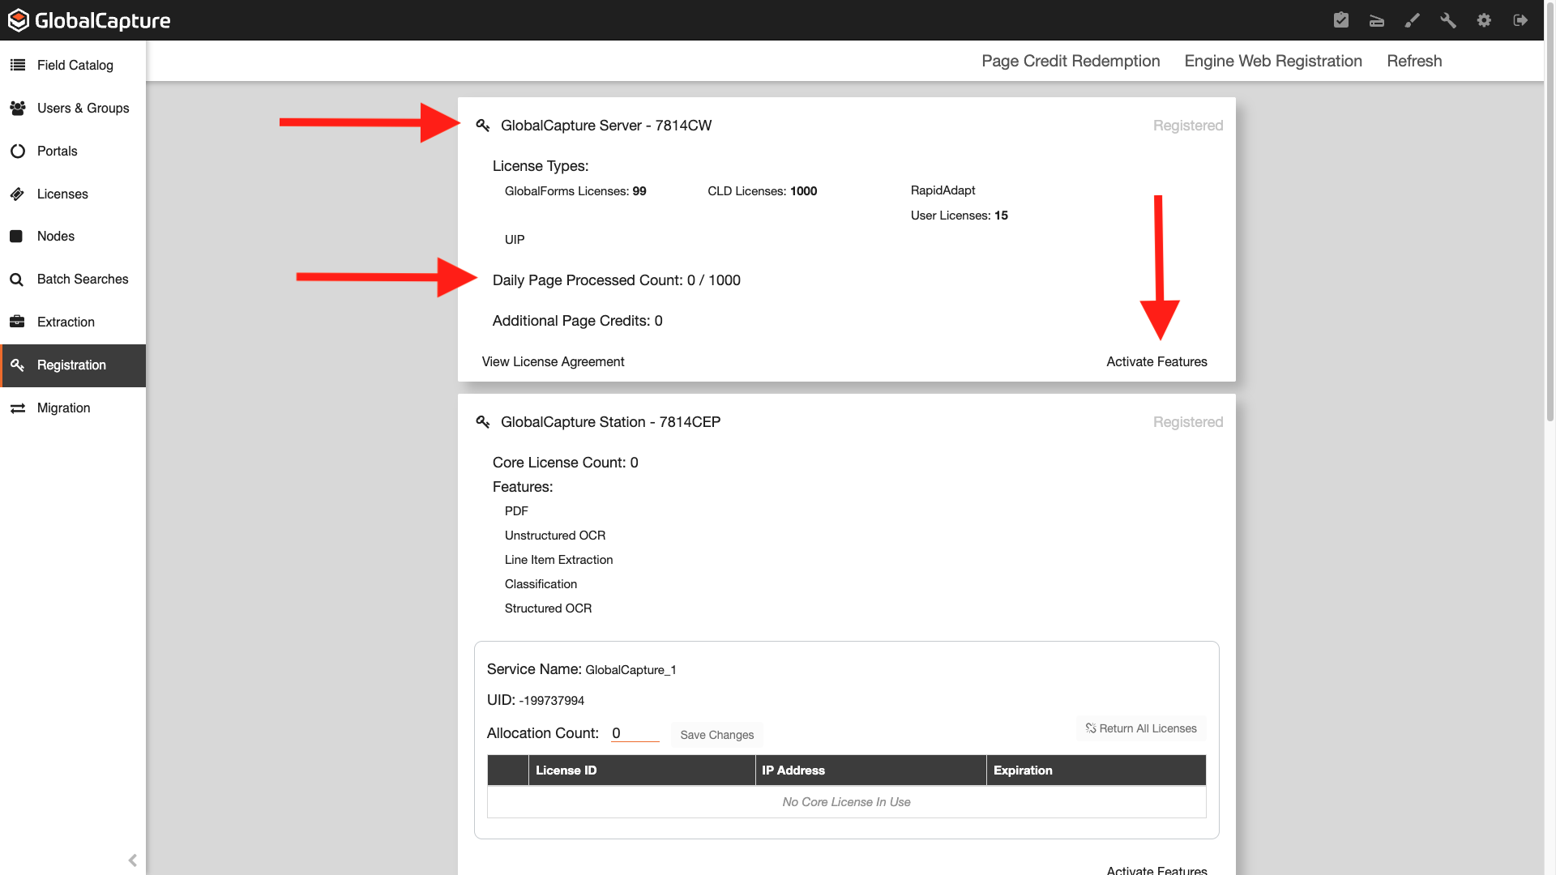Image resolution: width=1556 pixels, height=875 pixels.
Task: Click the paintbrush design icon in header
Action: pyautogui.click(x=1413, y=20)
